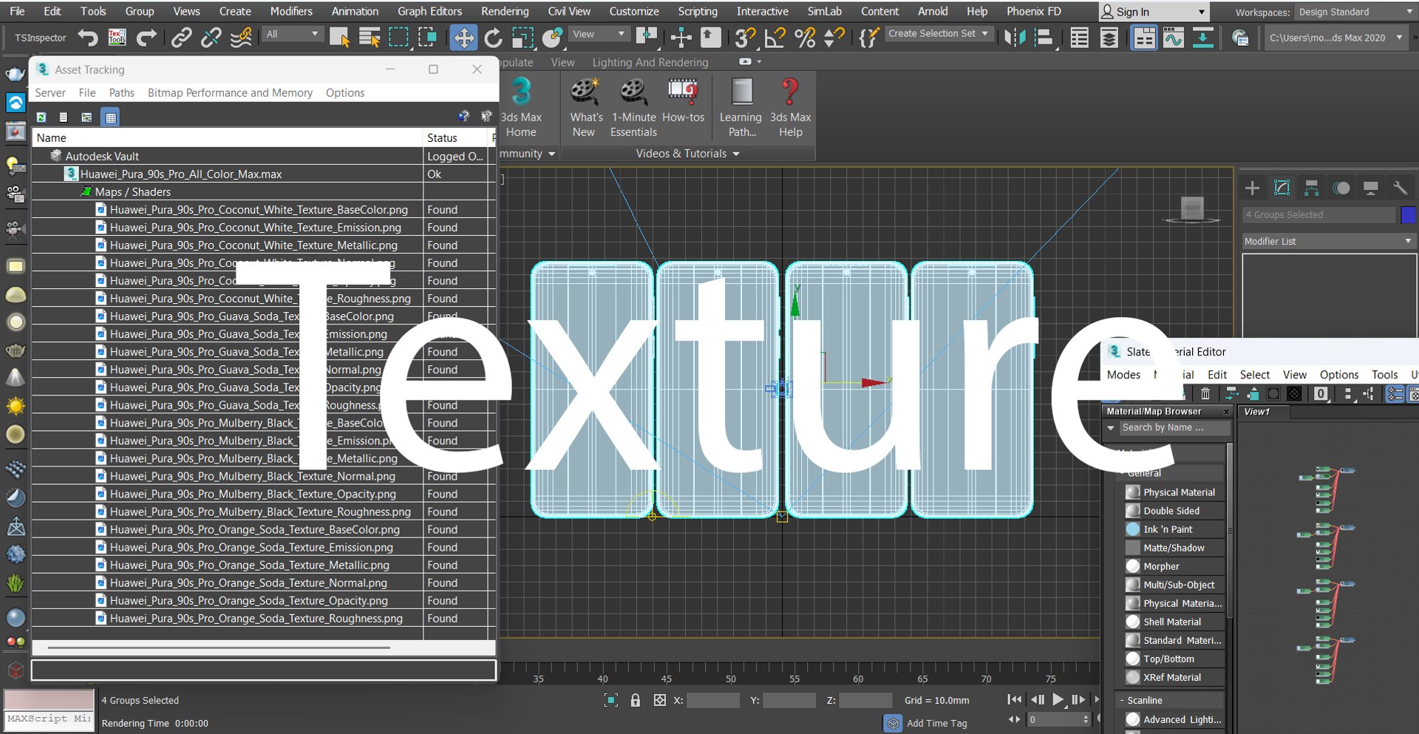Activate the Select and Rotate tool

[x=493, y=37]
